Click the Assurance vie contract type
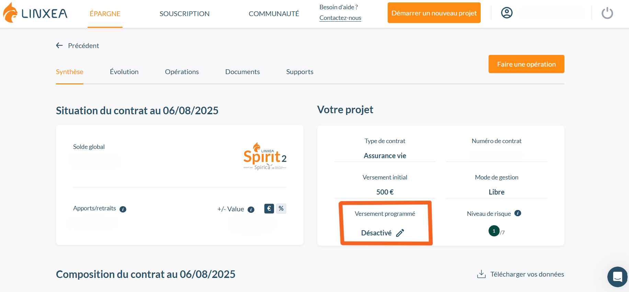The height and width of the screenshot is (292, 629). coord(385,156)
